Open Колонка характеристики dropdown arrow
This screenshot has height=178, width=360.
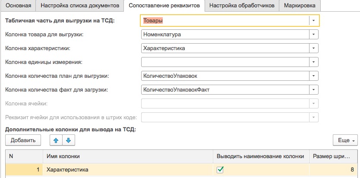313,48
